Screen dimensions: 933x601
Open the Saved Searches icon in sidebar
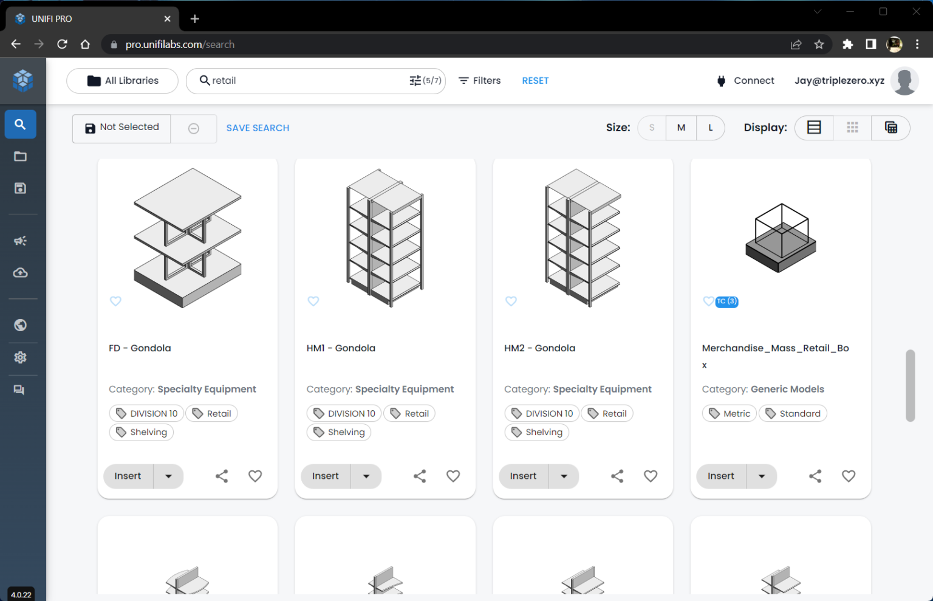pos(20,188)
